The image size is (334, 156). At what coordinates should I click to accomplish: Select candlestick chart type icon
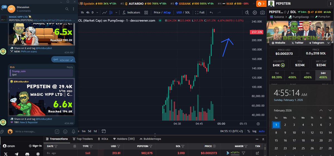coord(111,12)
